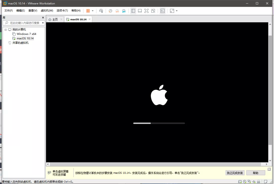This screenshot has height=184, width=274.
Task: Open the 文件(F) menu
Action: pos(9,11)
